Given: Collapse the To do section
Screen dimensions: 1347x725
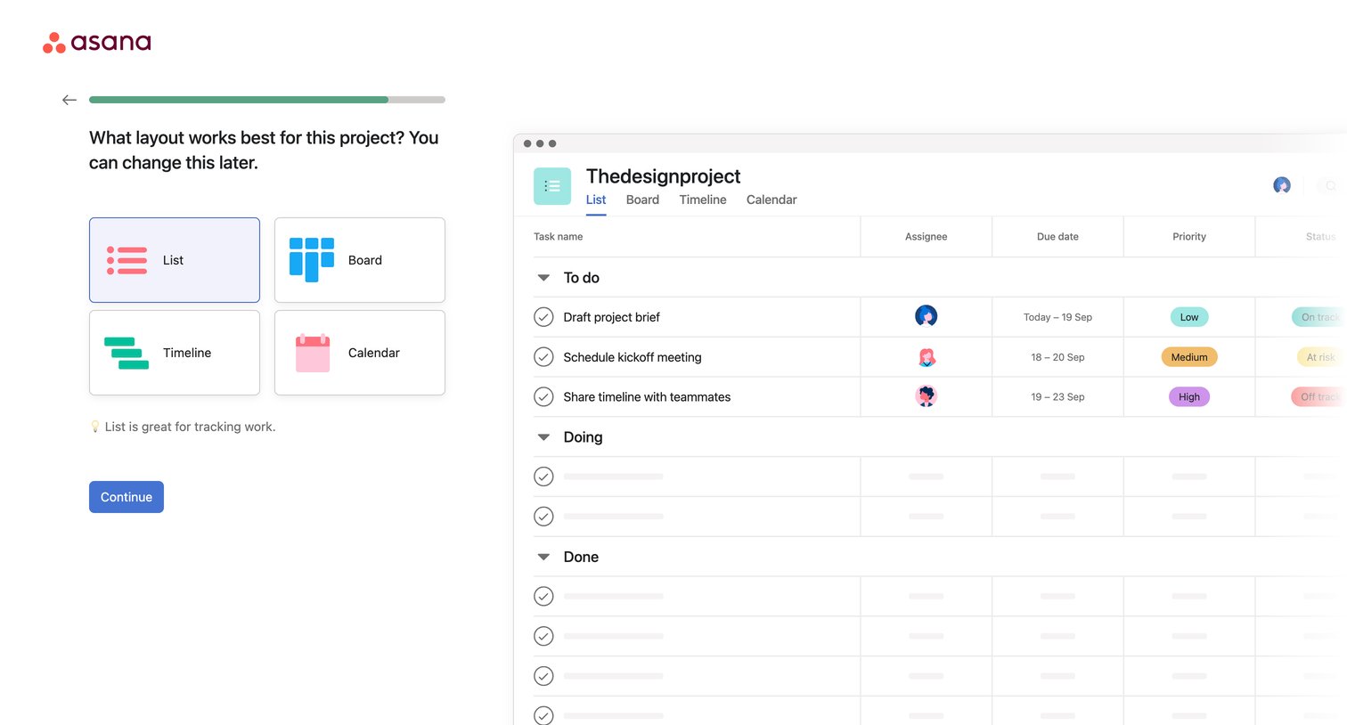Looking at the screenshot, I should [x=543, y=278].
